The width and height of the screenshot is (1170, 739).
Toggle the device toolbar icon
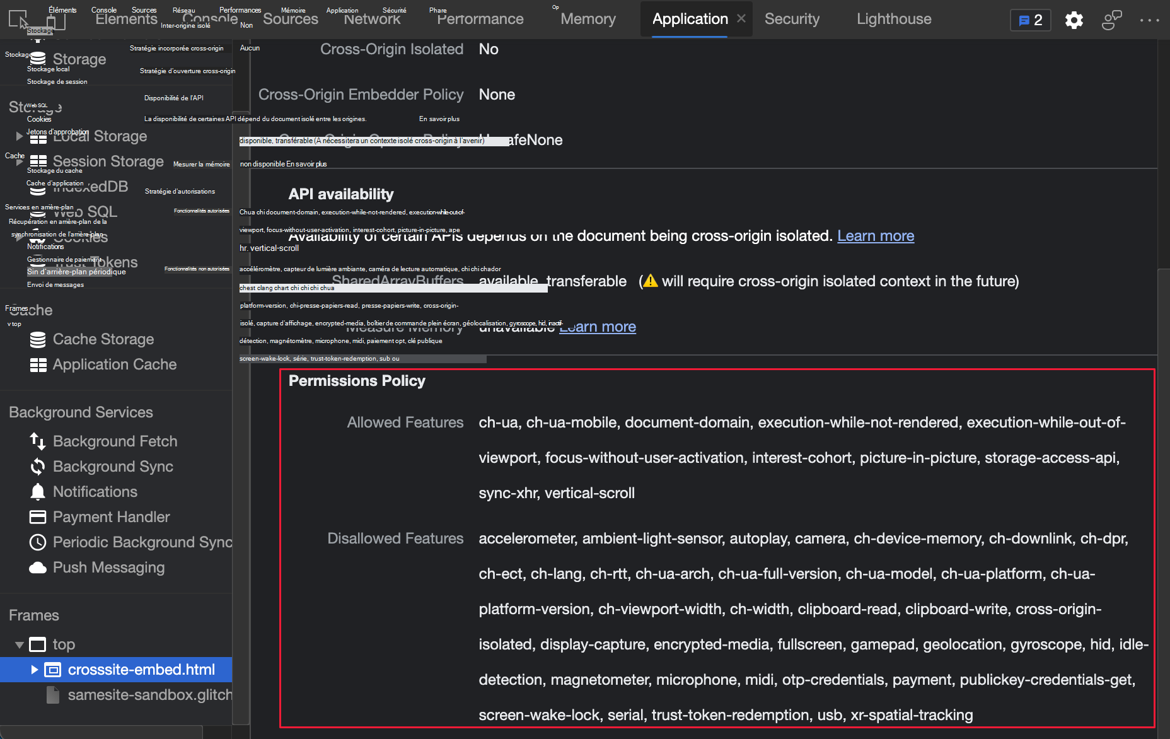(56, 21)
